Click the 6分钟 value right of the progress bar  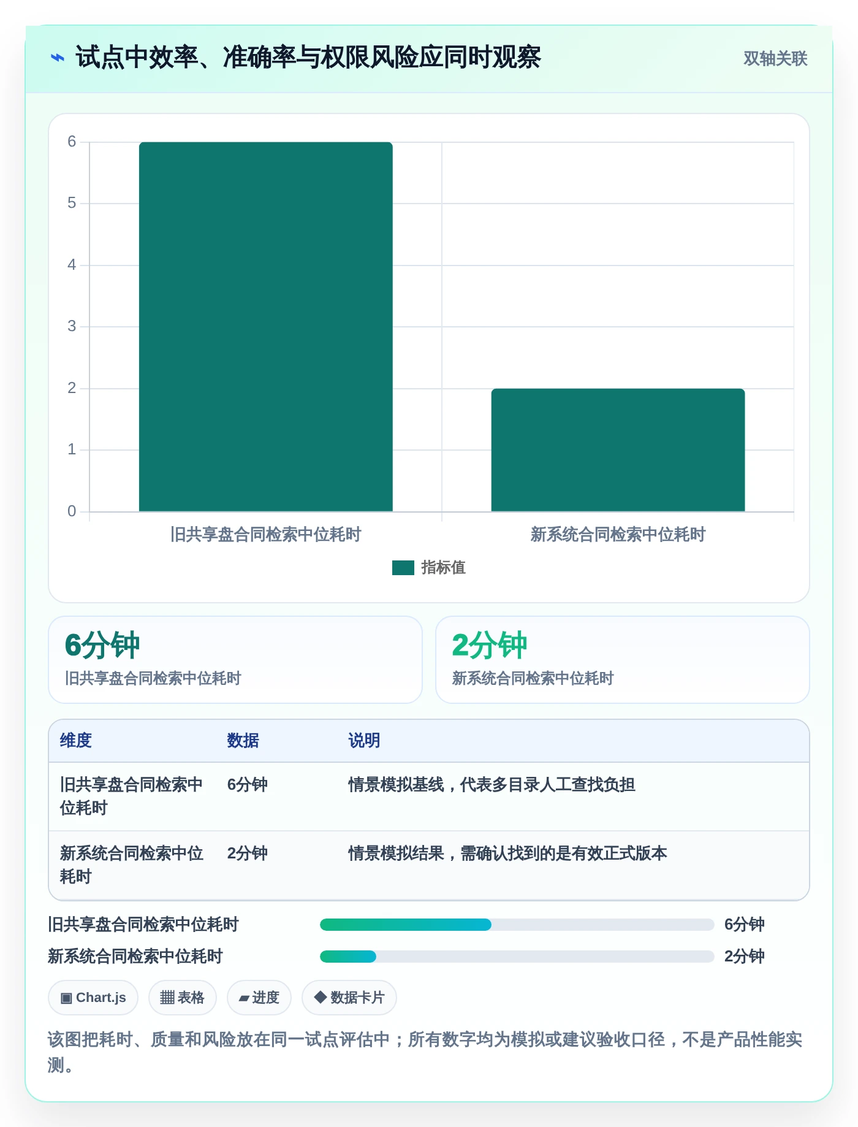point(745,925)
